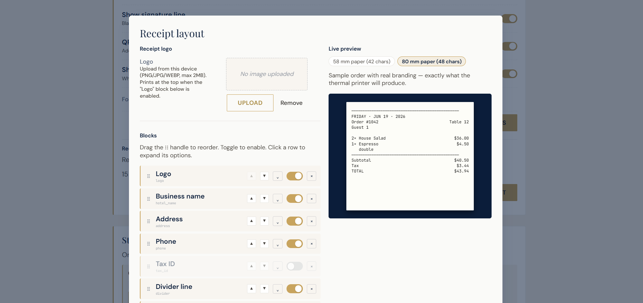Disable the Logo block toggle
This screenshot has width=643, height=303.
295,176
